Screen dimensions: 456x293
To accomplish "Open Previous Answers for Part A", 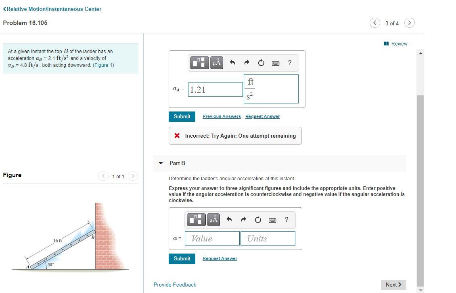I will (221, 116).
